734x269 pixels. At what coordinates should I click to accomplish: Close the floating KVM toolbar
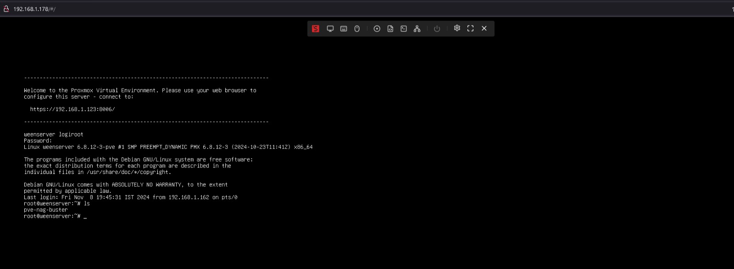click(x=484, y=28)
